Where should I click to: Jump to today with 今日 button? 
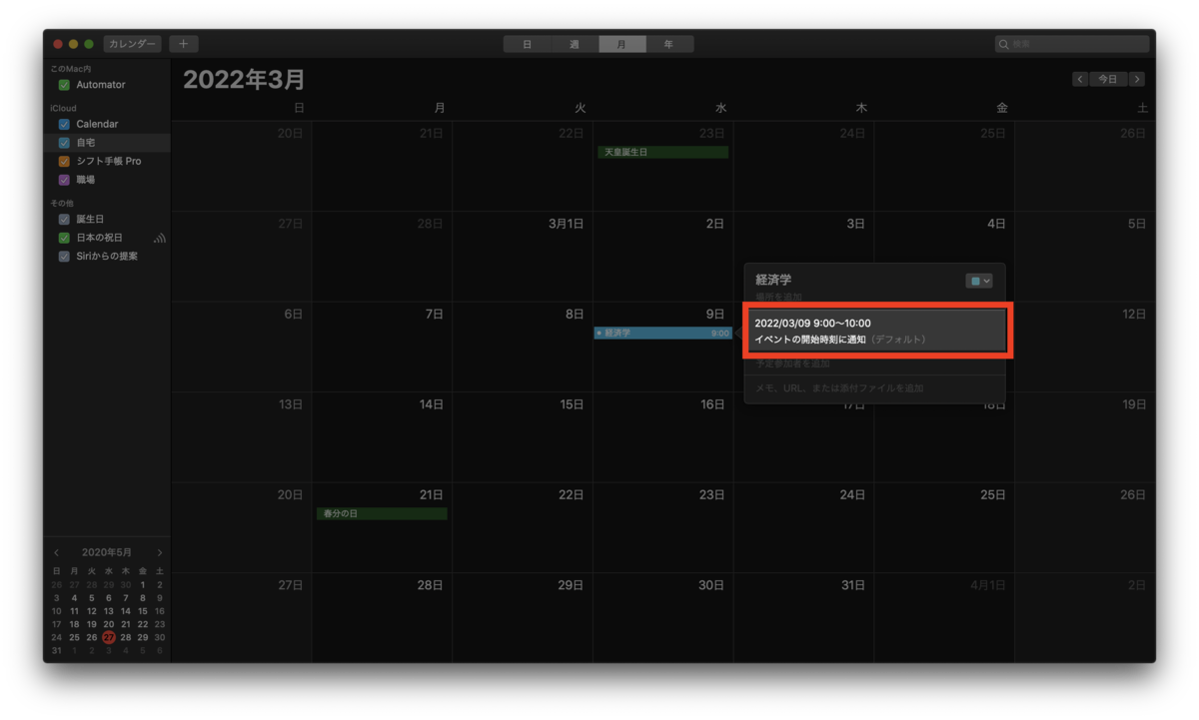[1108, 79]
